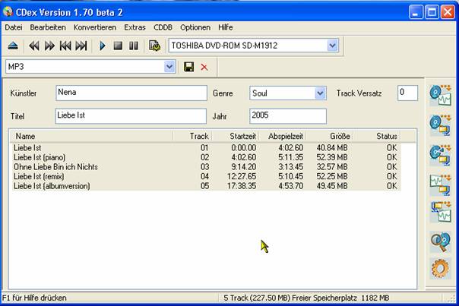Click the Jahr field containing 2005
This screenshot has height=306, width=459.
pyautogui.click(x=288, y=116)
